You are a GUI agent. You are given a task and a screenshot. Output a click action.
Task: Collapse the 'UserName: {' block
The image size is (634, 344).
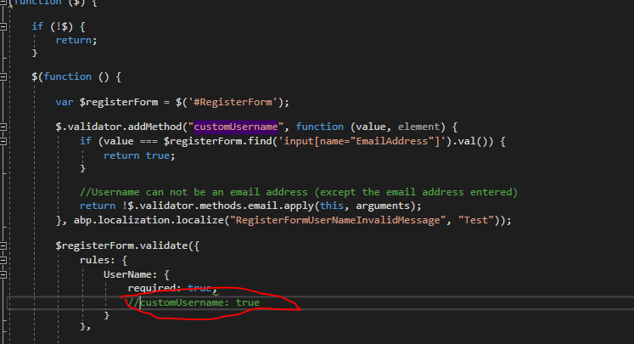(3, 275)
